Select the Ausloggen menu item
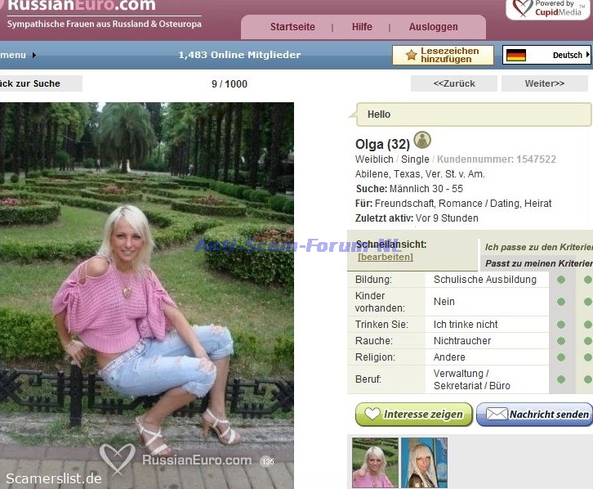 tap(433, 27)
